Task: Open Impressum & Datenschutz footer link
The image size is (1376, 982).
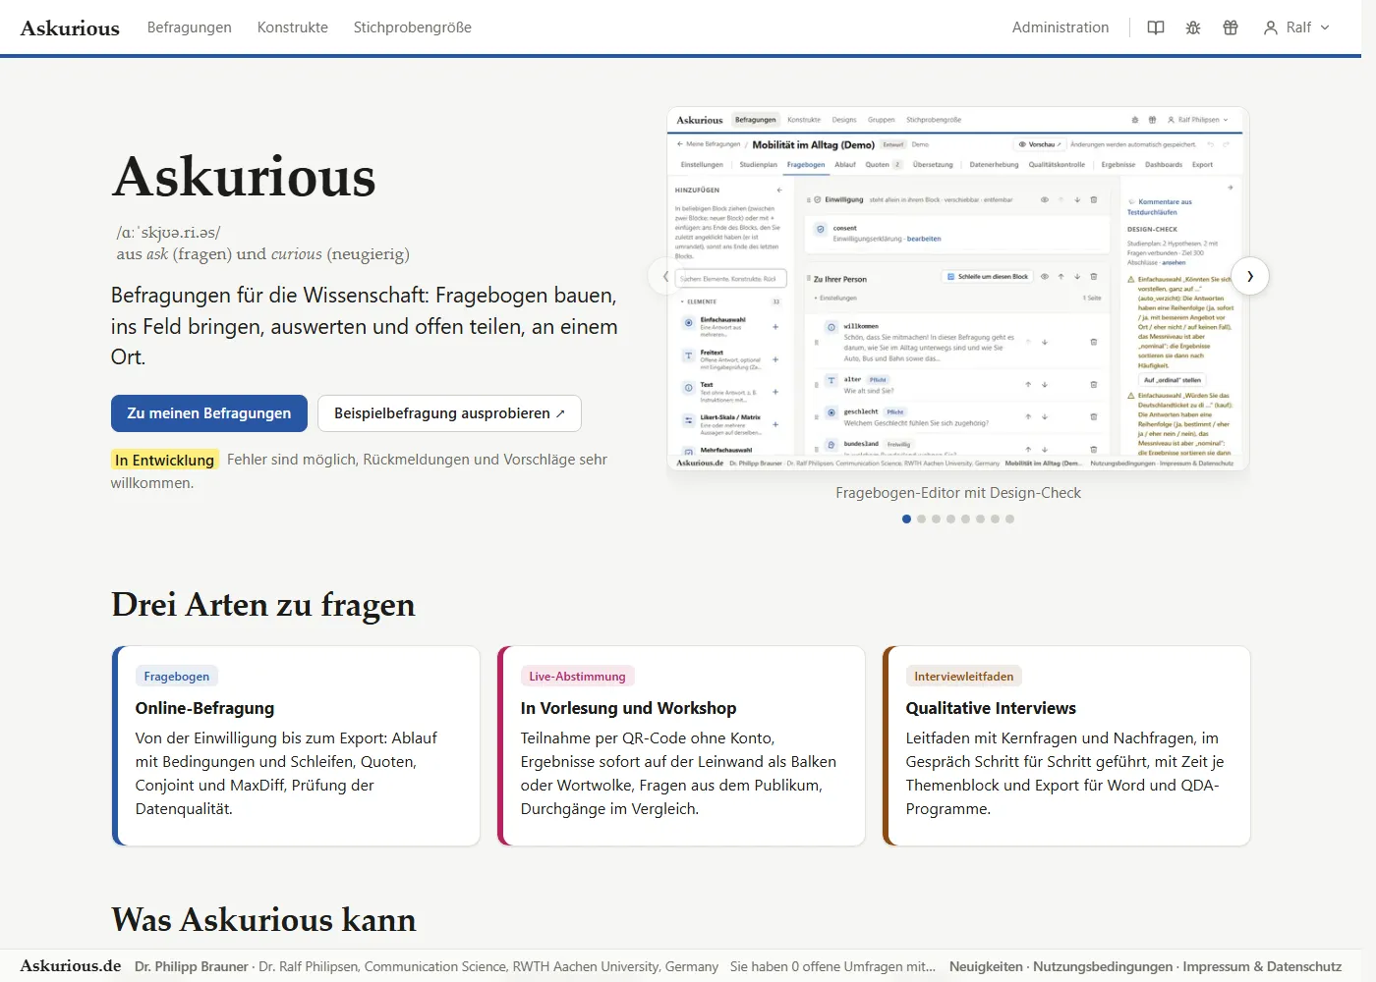Action: [x=1262, y=966]
